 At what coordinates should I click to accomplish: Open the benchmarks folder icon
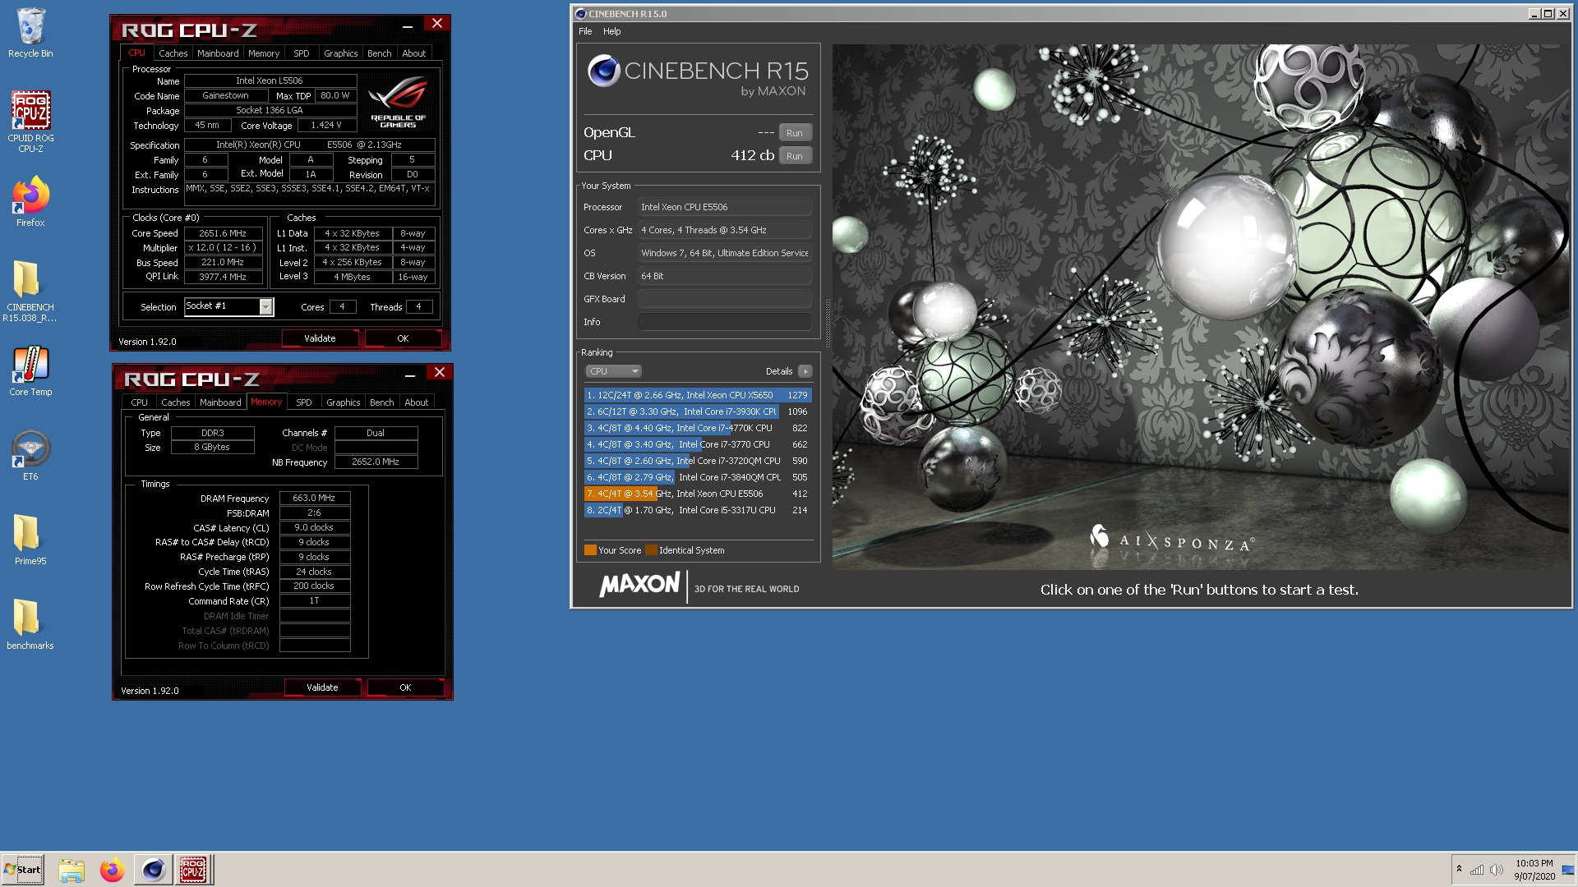point(30,625)
